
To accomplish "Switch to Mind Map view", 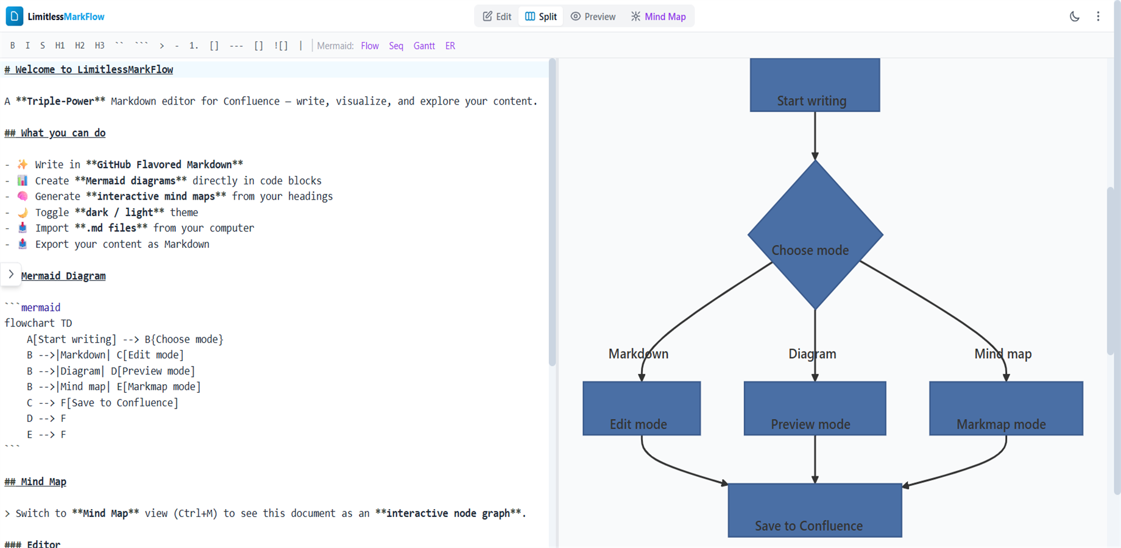I will point(659,16).
